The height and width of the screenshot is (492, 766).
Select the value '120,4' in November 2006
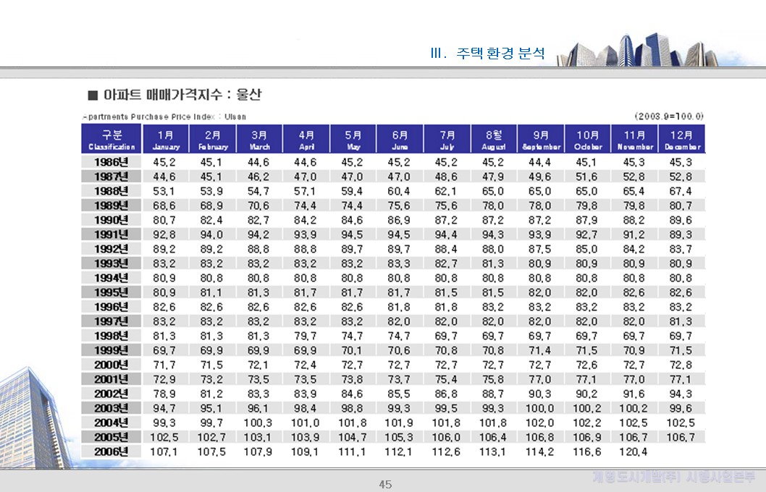[633, 451]
